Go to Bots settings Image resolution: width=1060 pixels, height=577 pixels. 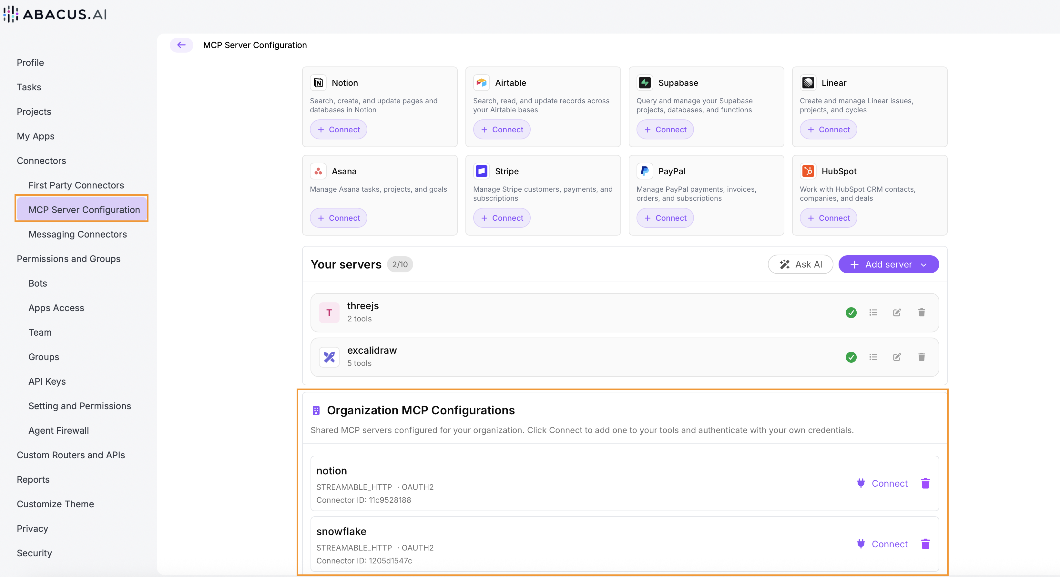coord(38,283)
